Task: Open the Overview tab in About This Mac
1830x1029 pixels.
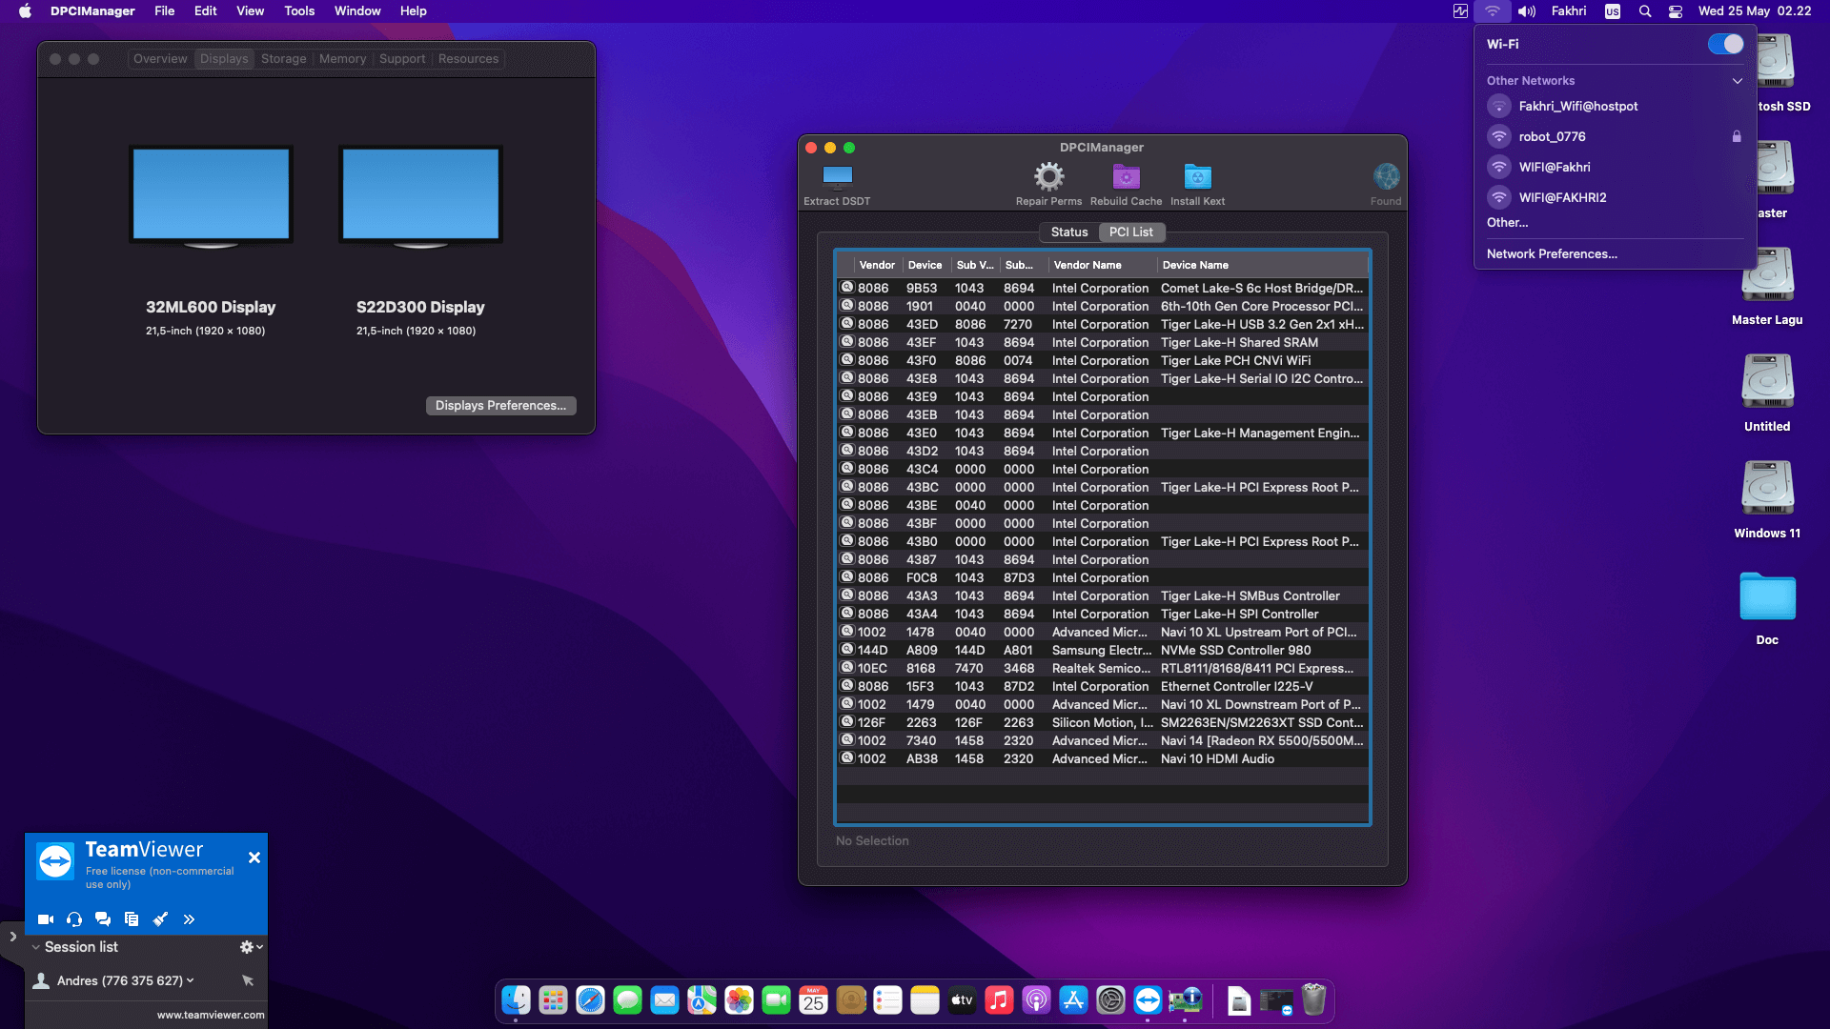Action: (x=160, y=59)
